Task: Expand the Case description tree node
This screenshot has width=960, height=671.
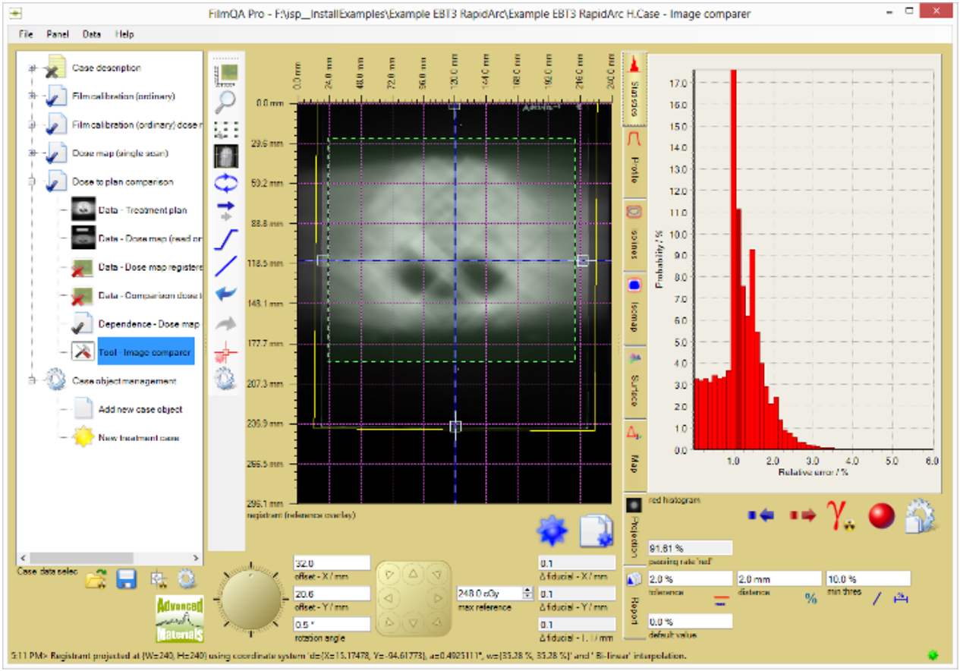Action: (x=32, y=68)
